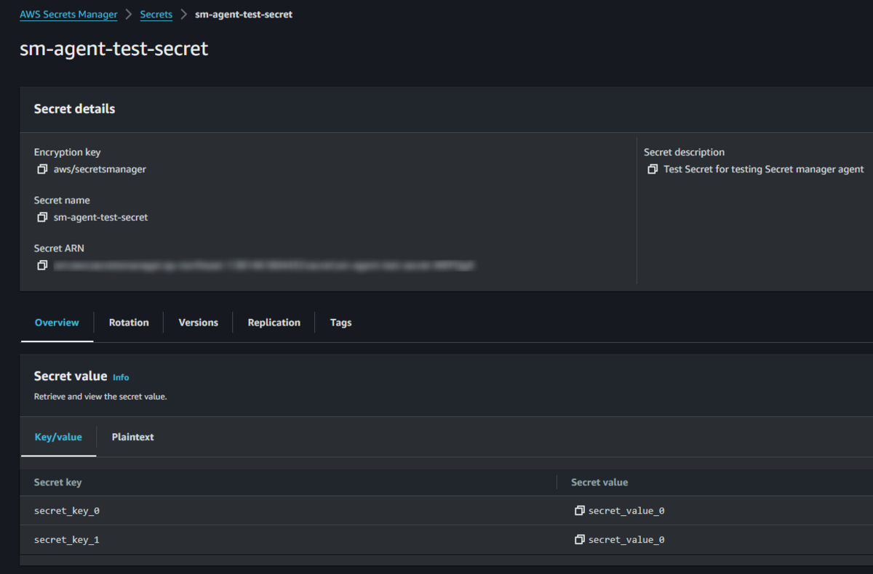Click the Secret key column header

coord(57,482)
